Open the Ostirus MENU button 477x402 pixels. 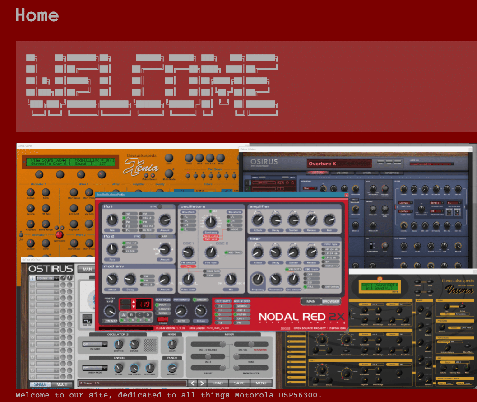point(261,383)
